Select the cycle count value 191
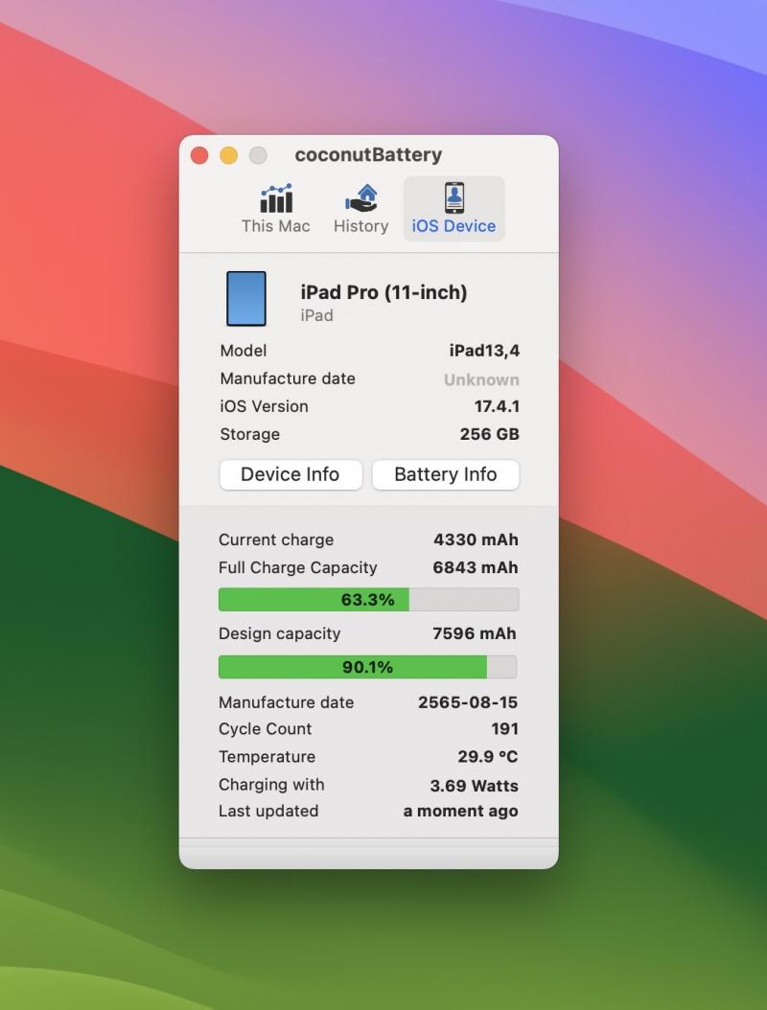Viewport: 767px width, 1010px height. tap(504, 728)
